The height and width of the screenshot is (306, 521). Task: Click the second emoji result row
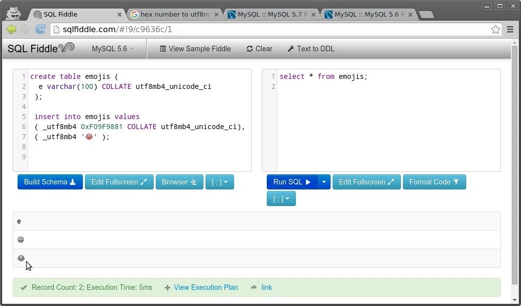click(257, 258)
